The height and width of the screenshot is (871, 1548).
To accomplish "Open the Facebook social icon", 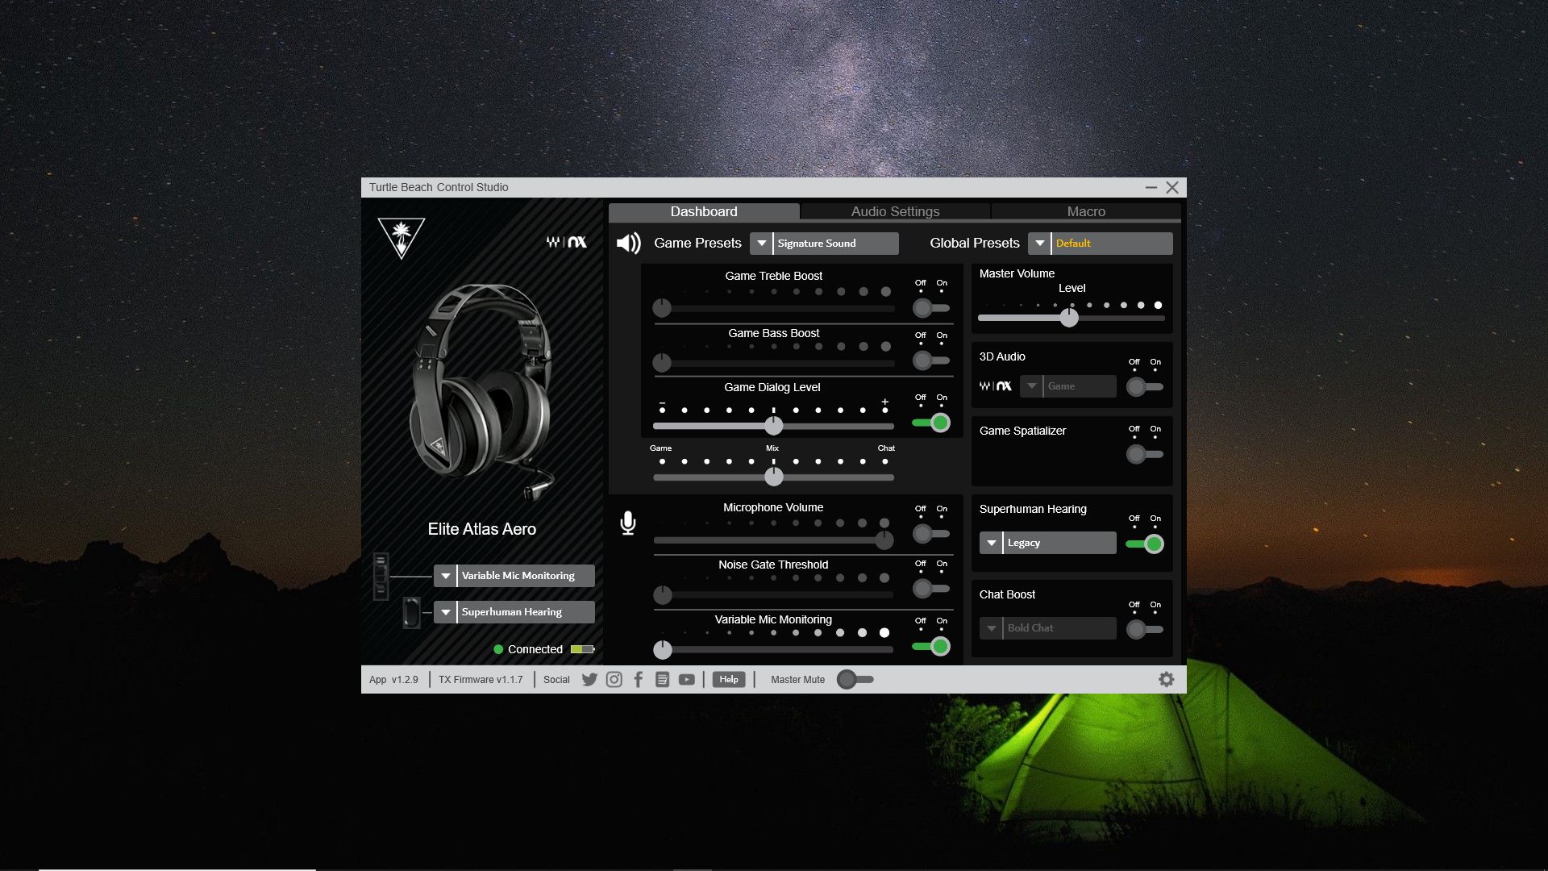I will 638,680.
